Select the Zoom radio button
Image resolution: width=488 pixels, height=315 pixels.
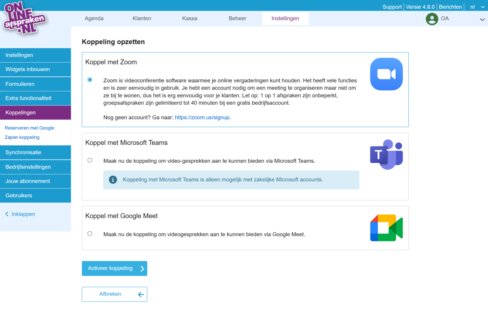[x=90, y=80]
